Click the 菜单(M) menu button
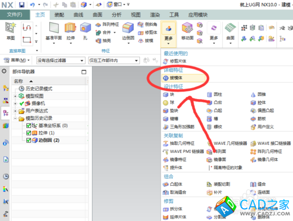The width and height of the screenshot is (293, 221). pos(17,60)
